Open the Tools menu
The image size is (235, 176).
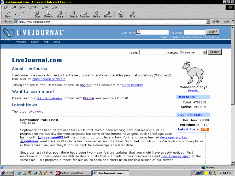coord(45,7)
